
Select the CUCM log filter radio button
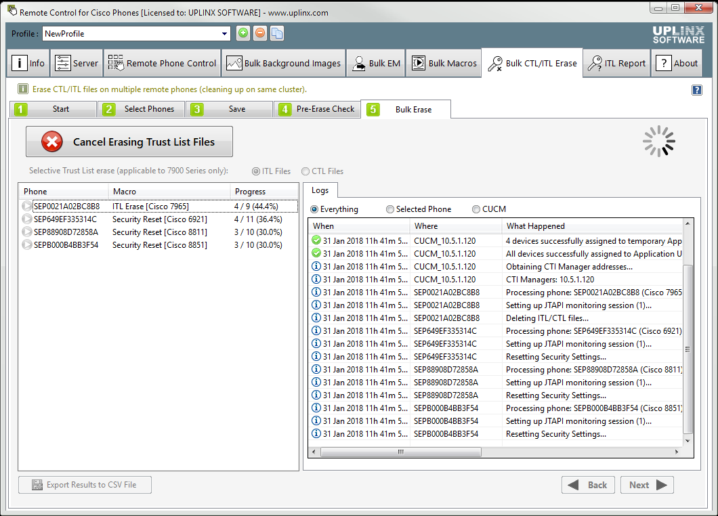pos(476,209)
